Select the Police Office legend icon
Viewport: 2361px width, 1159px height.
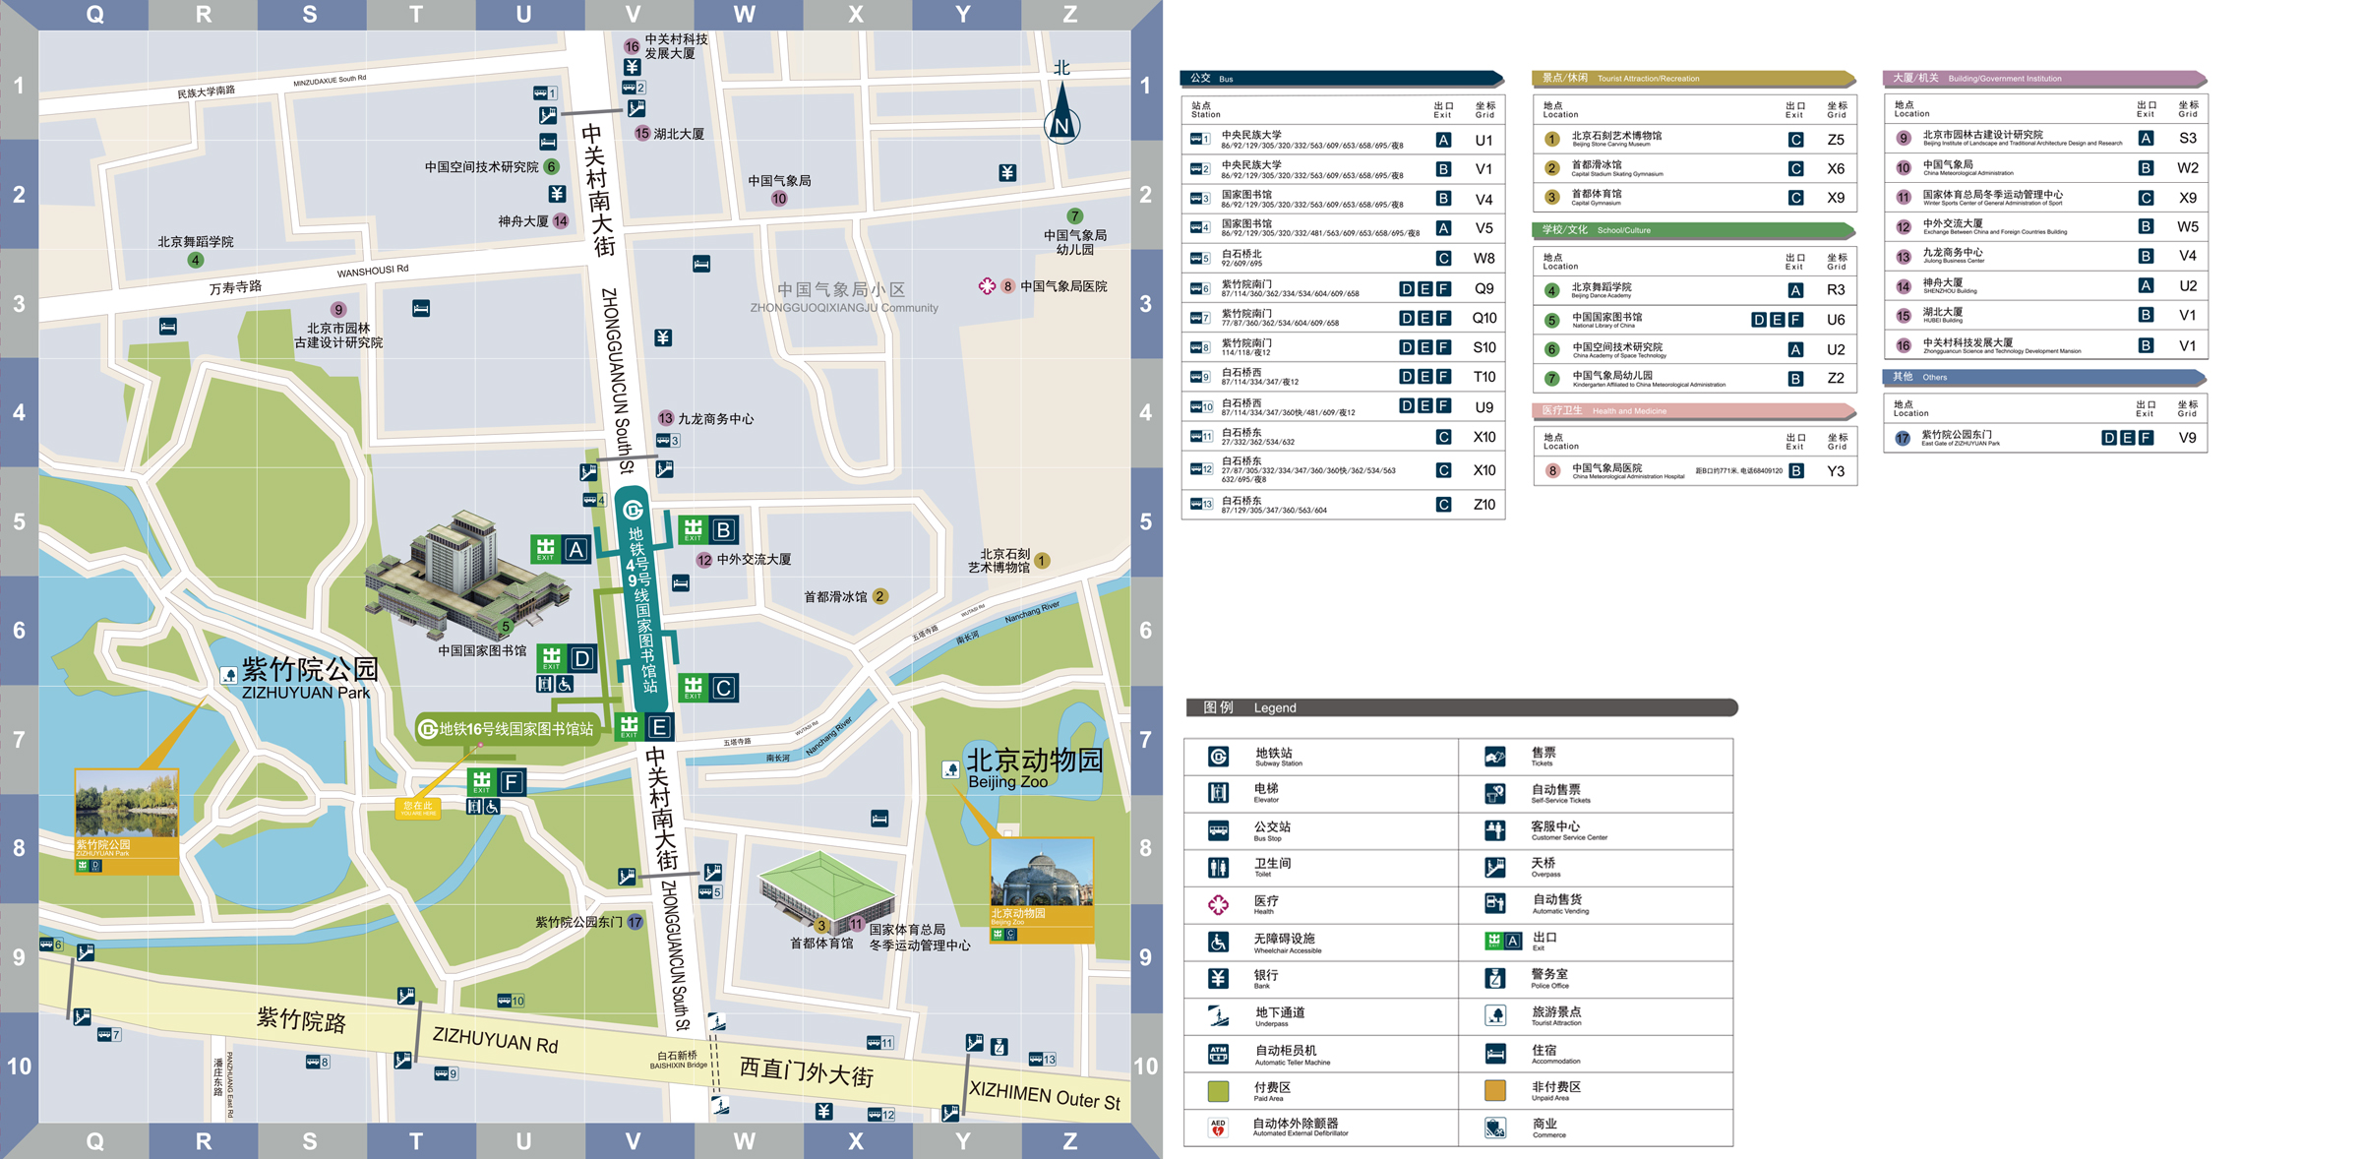pyautogui.click(x=1495, y=978)
